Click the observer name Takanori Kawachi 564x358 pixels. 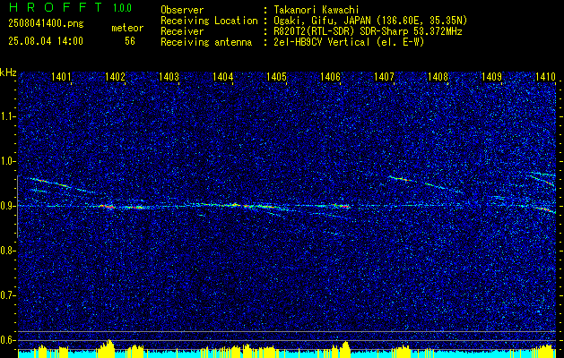point(317,10)
